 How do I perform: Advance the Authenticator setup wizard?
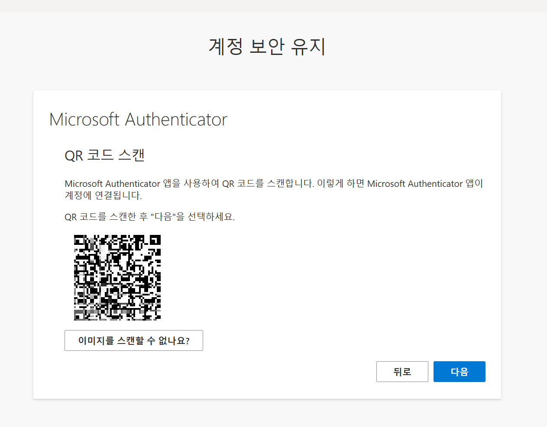pyautogui.click(x=459, y=371)
